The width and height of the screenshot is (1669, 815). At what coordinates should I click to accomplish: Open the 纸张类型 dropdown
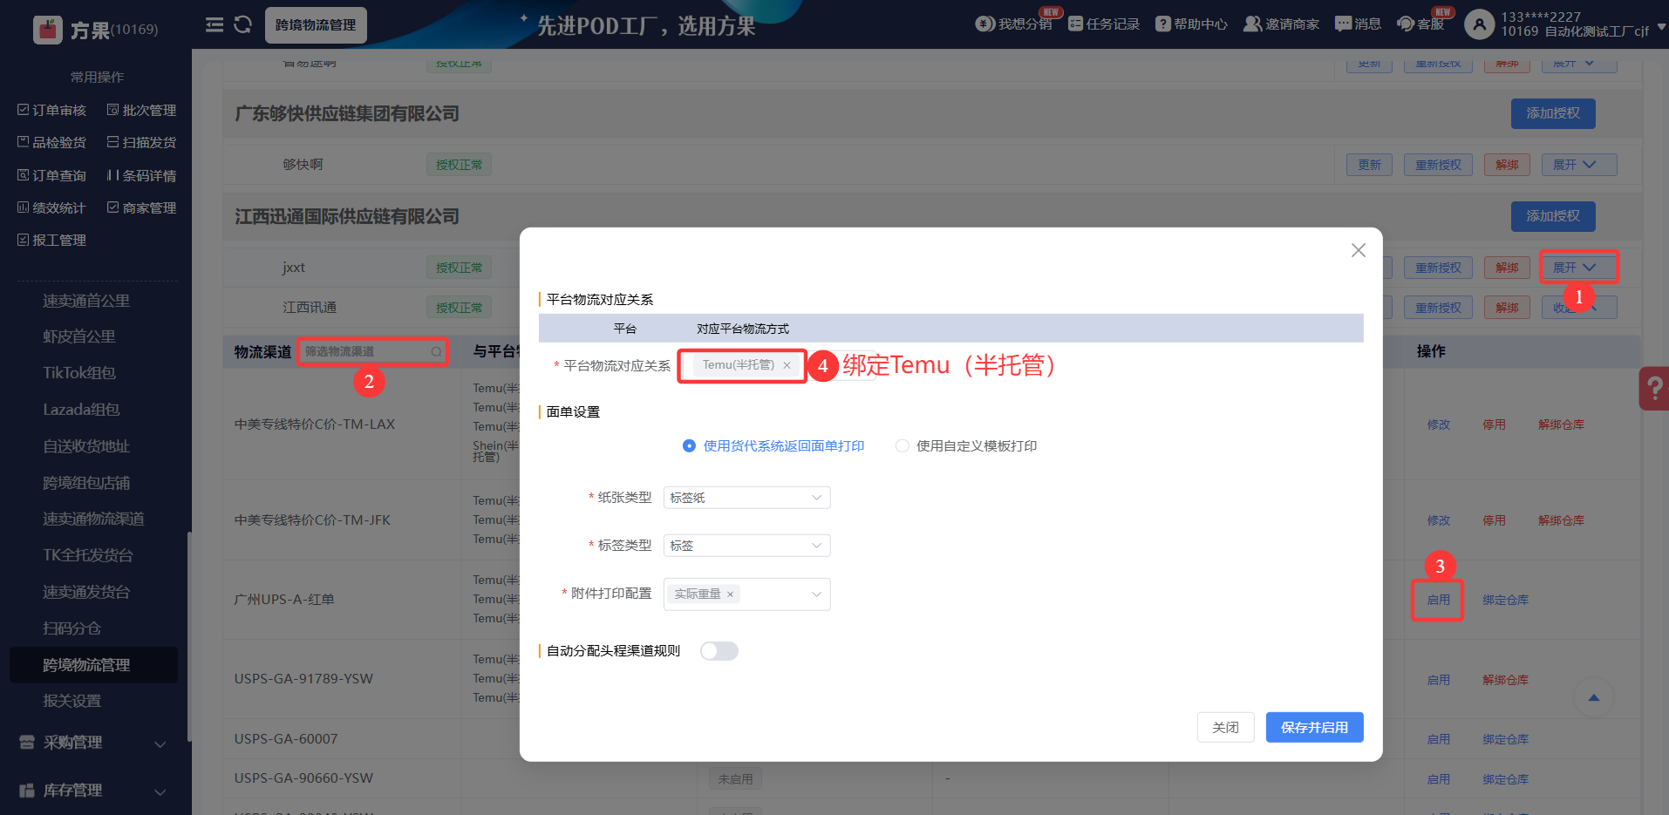coord(746,498)
